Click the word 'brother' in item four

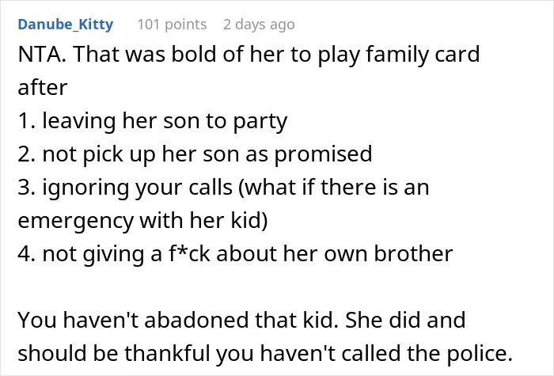point(413,253)
